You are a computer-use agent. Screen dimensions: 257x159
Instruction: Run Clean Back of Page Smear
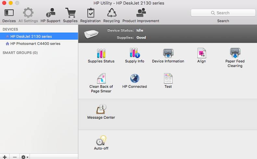pos(101,79)
